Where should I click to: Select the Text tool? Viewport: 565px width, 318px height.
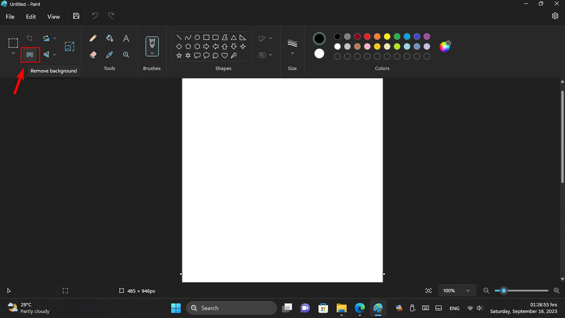tap(126, 38)
